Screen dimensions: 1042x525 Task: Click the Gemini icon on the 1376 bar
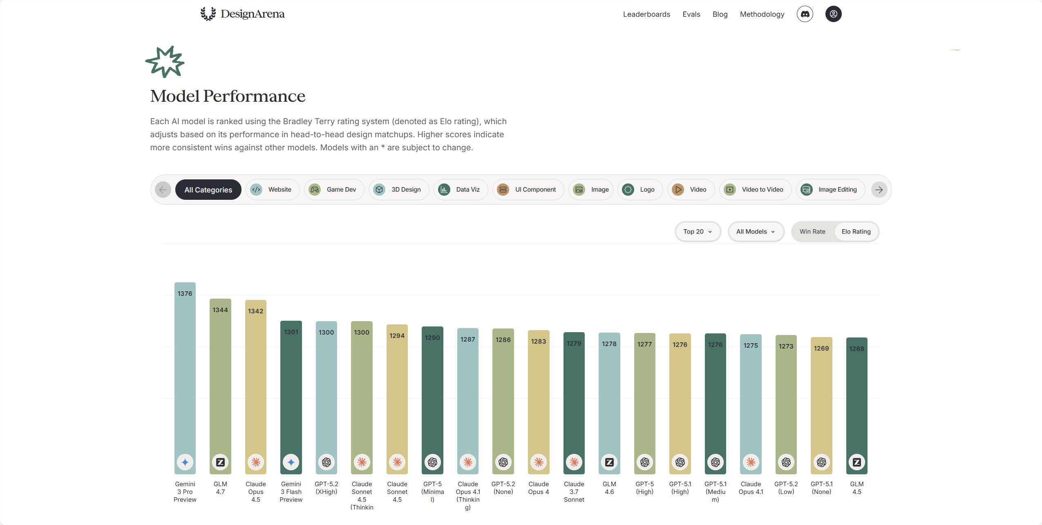(x=185, y=462)
